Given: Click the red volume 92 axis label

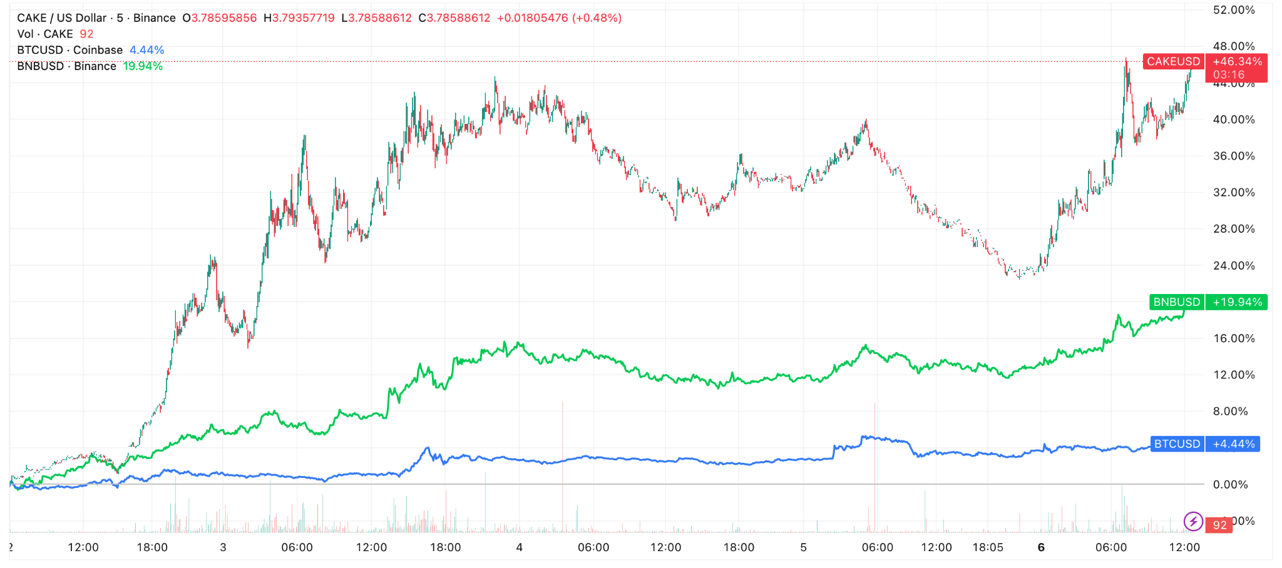Looking at the screenshot, I should pos(1219,525).
